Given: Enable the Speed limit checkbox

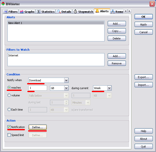Looking at the screenshot, I should 9,135.
